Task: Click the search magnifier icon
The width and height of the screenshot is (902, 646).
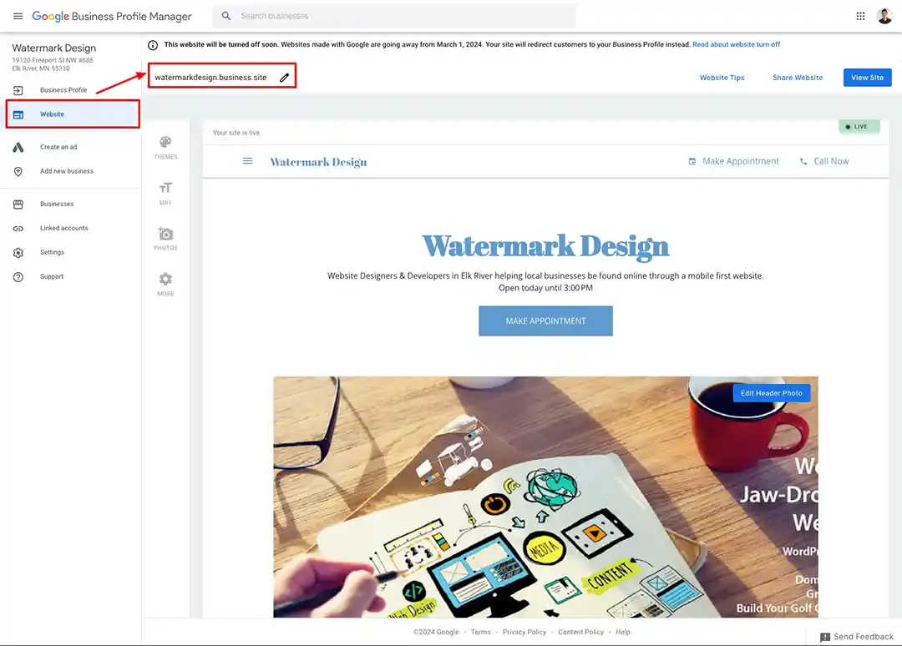Action: pyautogui.click(x=226, y=16)
